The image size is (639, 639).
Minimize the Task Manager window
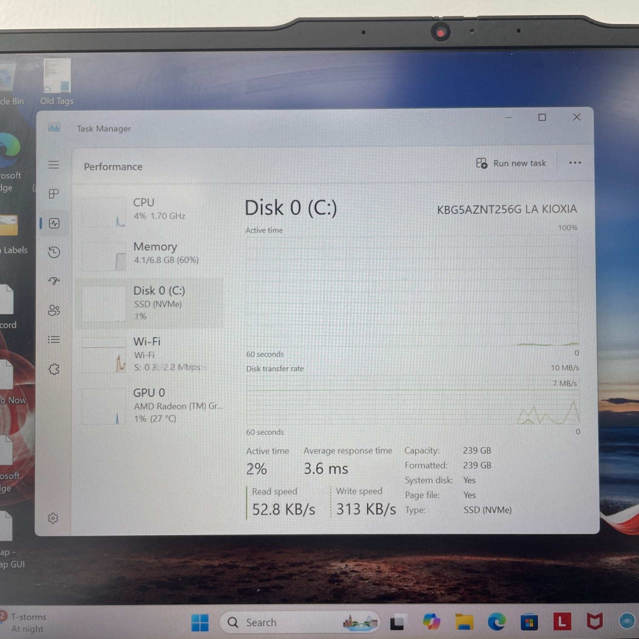pos(508,117)
